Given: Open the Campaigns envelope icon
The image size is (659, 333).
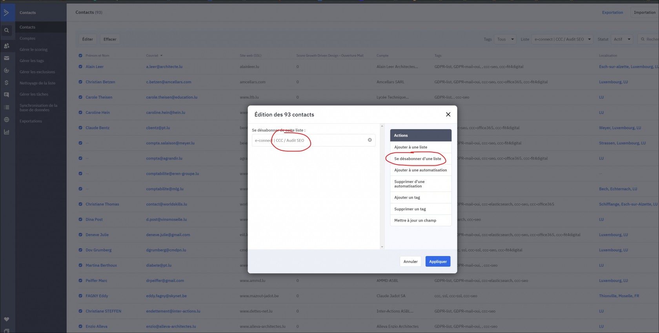Looking at the screenshot, I should (x=6, y=58).
